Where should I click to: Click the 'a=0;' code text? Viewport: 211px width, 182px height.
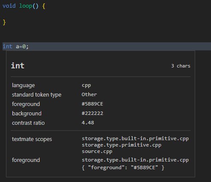pyautogui.click(x=22, y=47)
